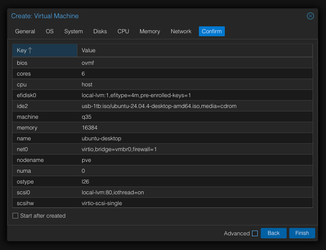Select the net0 key cell
The width and height of the screenshot is (326, 250).
(45, 149)
